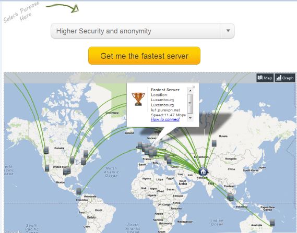The image size is (297, 233).
Task: Click the bronze trophy icon in popup
Action: coord(138,99)
